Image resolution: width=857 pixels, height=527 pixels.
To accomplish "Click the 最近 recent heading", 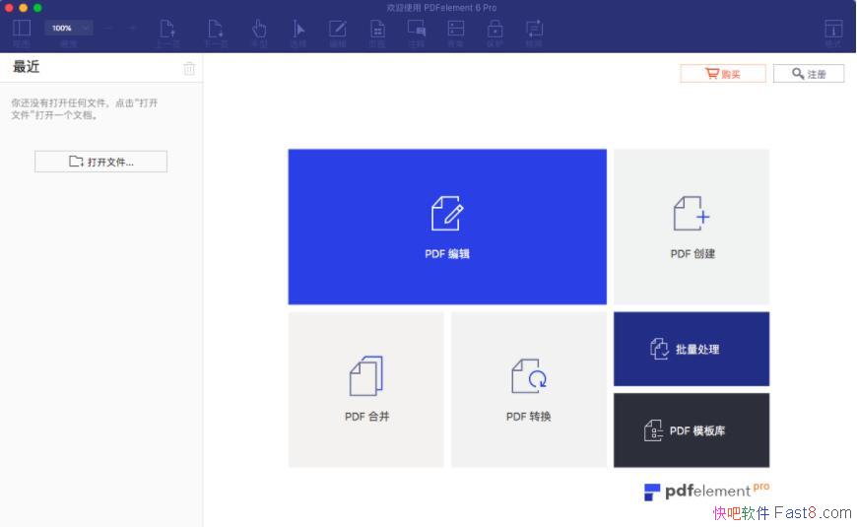I will 27,67.
